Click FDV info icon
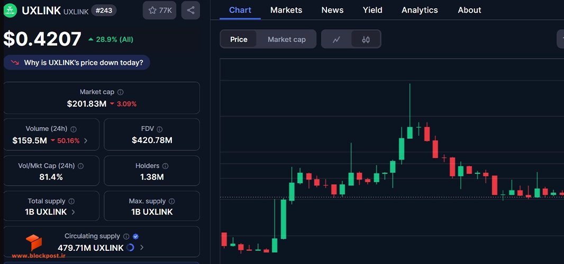Image resolution: width=564 pixels, height=264 pixels. [159, 129]
